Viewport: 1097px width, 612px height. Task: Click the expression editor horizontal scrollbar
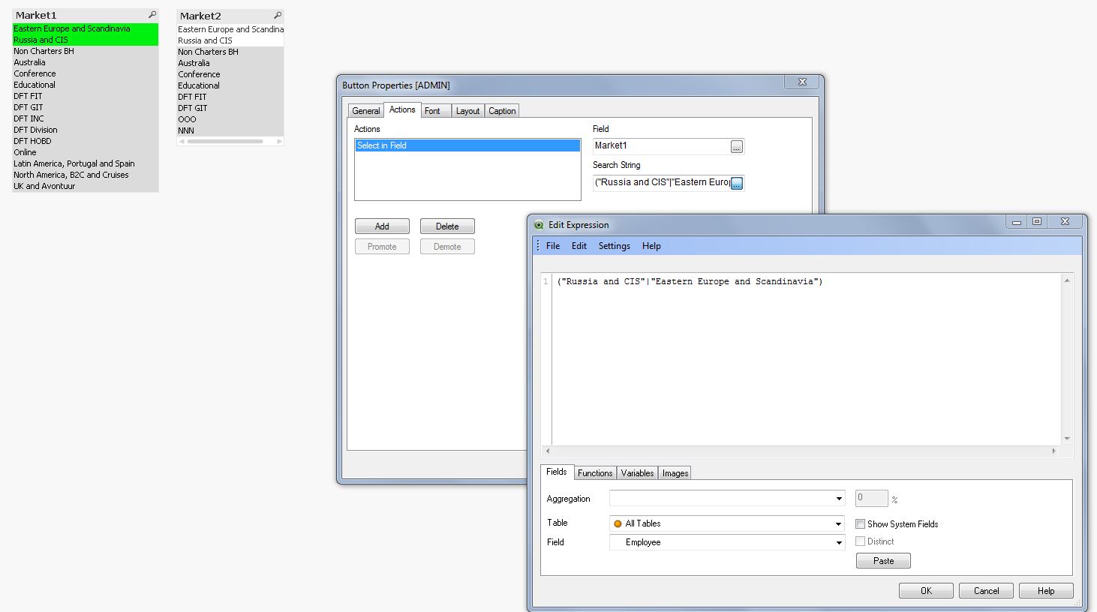tap(800, 451)
